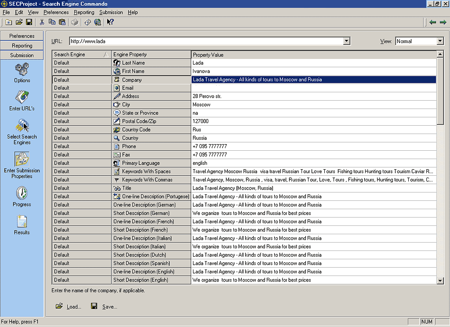Screen dimensions: 450x327
Task: Click the Title row binoculars icon
Action: click(x=117, y=188)
